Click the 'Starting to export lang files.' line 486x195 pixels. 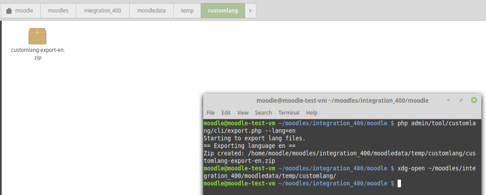254,138
